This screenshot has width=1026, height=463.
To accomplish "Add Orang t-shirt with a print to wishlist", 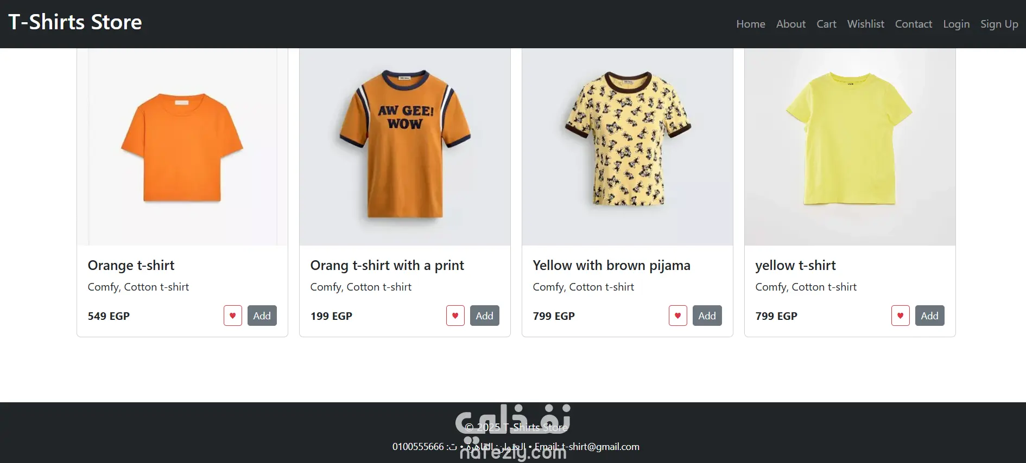I will 455,316.
